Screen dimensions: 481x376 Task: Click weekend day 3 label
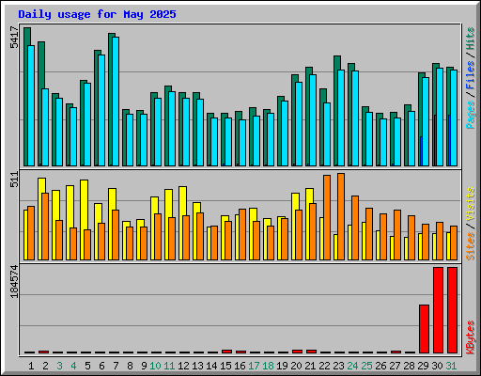point(59,366)
